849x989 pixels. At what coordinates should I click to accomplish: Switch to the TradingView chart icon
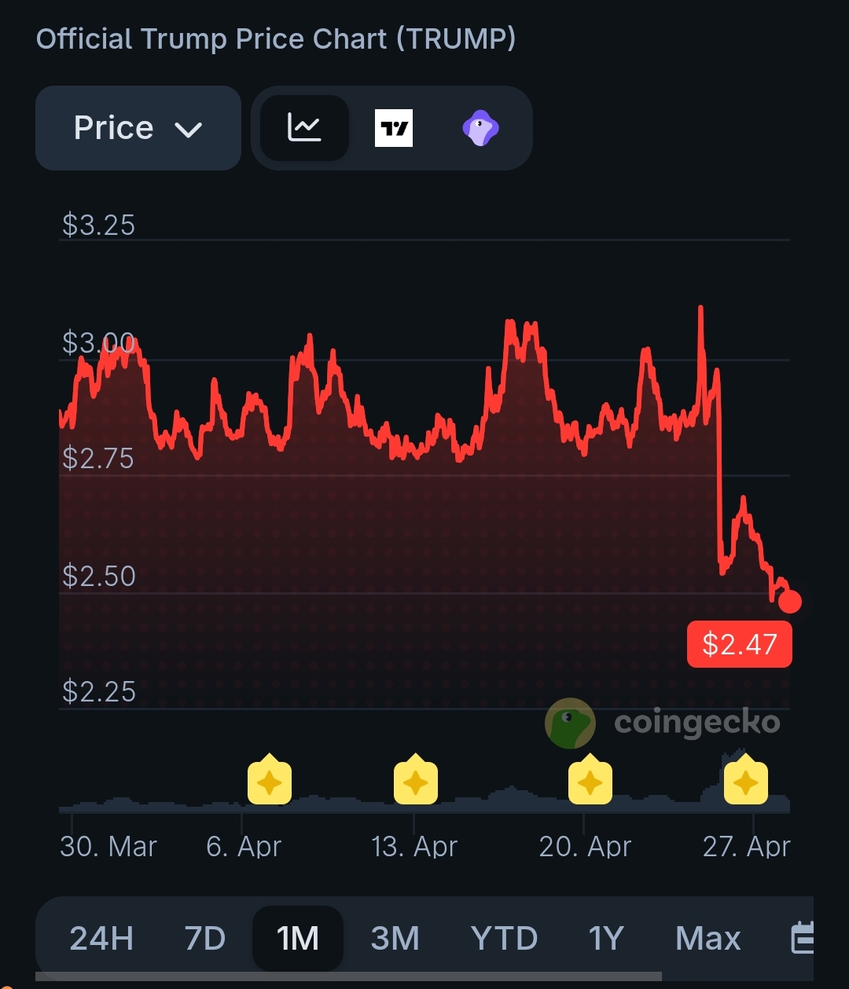point(393,128)
